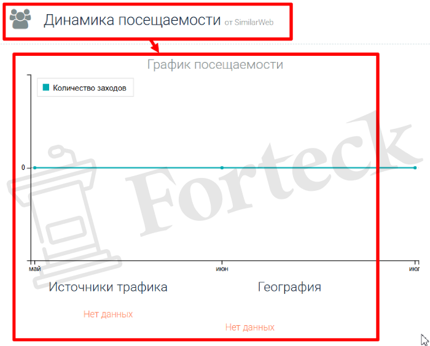Click the July data point on the line
The height and width of the screenshot is (346, 430).
pos(415,167)
